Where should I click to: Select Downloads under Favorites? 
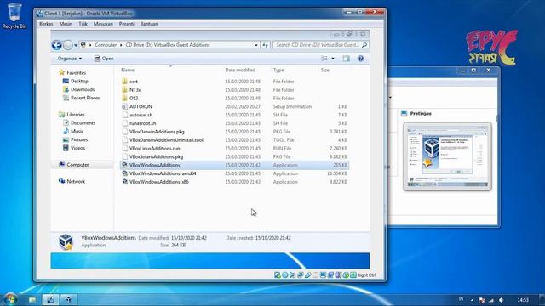(78, 89)
